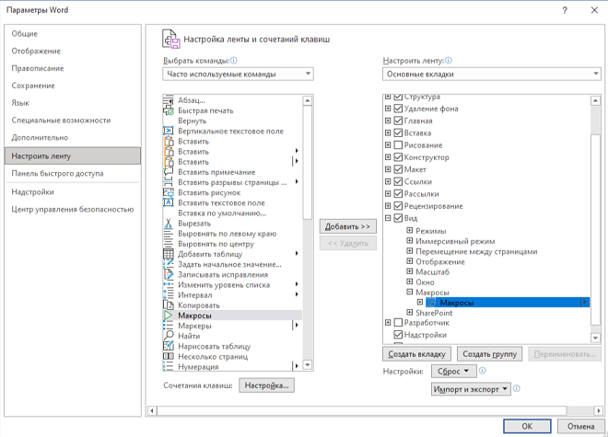The image size is (608, 437).
Task: Open keyboard shortcuts Настройка... button
Action: pos(266,385)
